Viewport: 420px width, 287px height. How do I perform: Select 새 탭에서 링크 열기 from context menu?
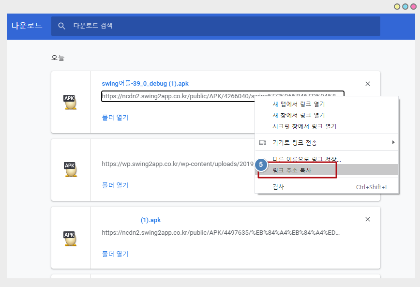tap(299, 104)
